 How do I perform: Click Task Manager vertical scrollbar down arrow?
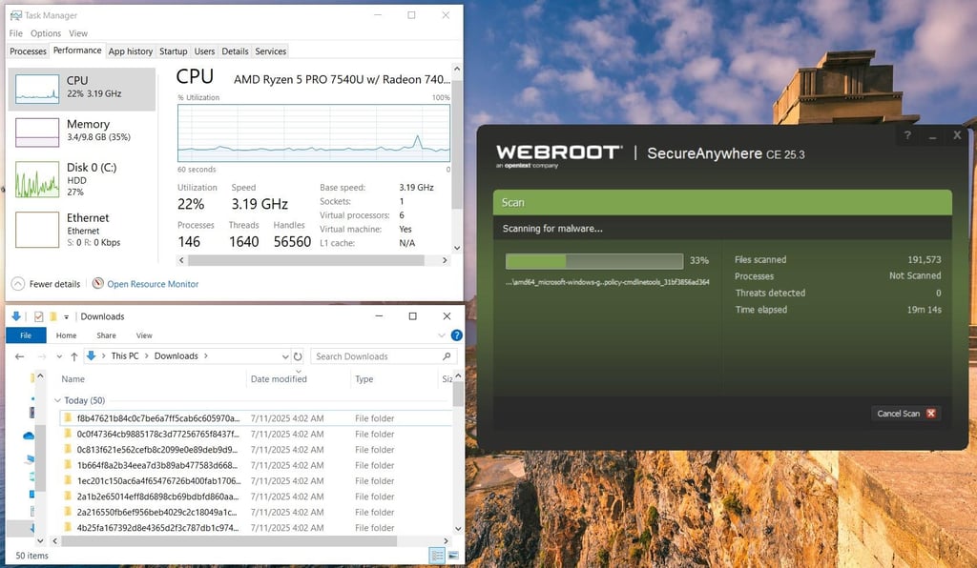coord(457,247)
